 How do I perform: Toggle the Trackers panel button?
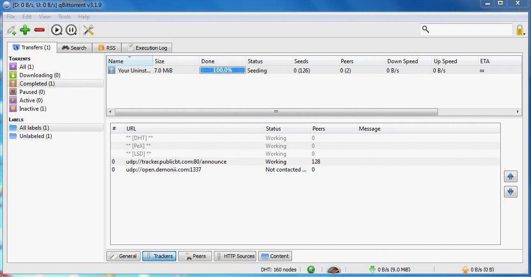coord(159,256)
